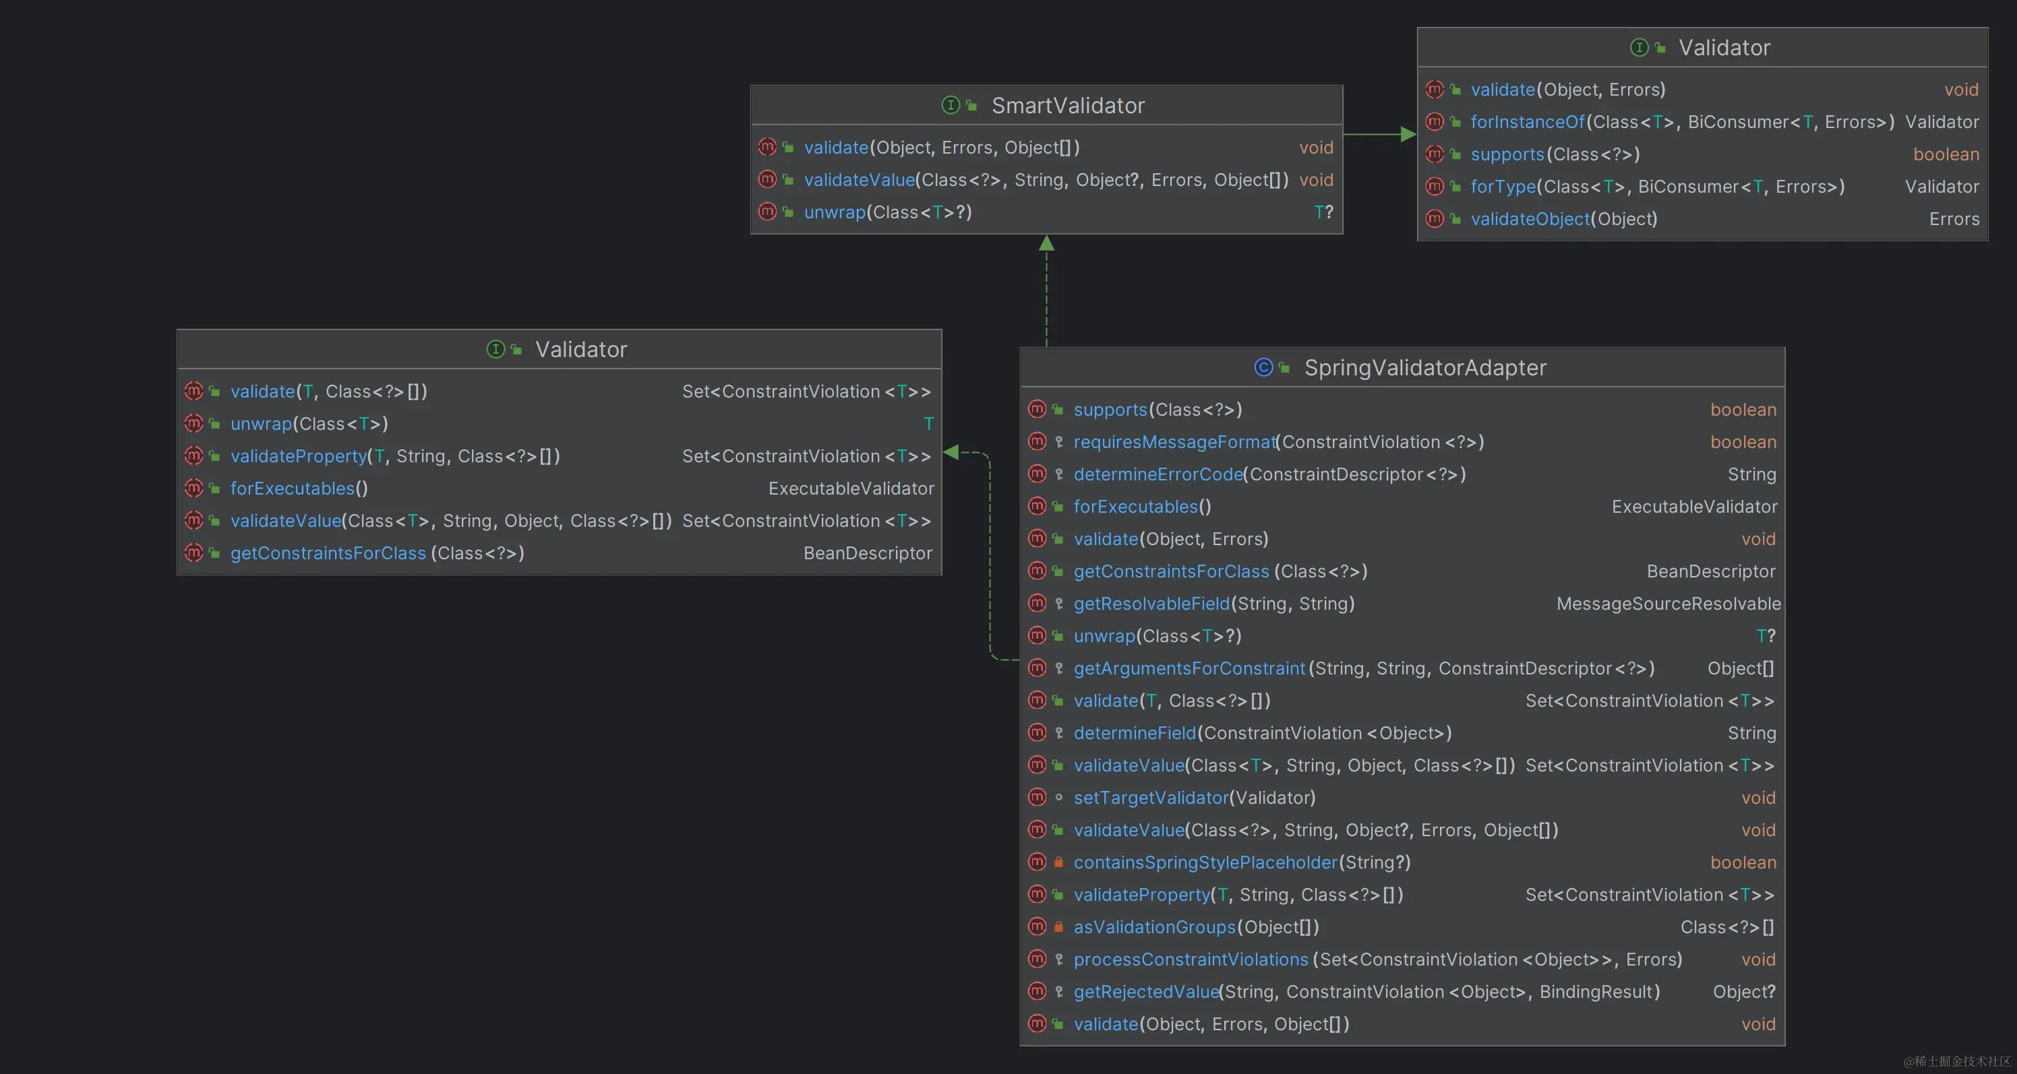Image resolution: width=2017 pixels, height=1074 pixels.
Task: Click the processConstraintViolations method name
Action: pos(1190,959)
